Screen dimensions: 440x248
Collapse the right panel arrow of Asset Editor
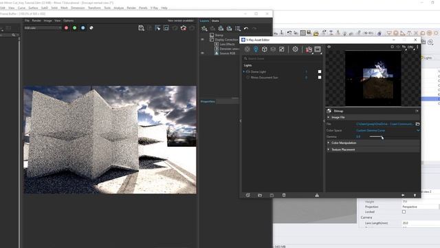(324, 121)
